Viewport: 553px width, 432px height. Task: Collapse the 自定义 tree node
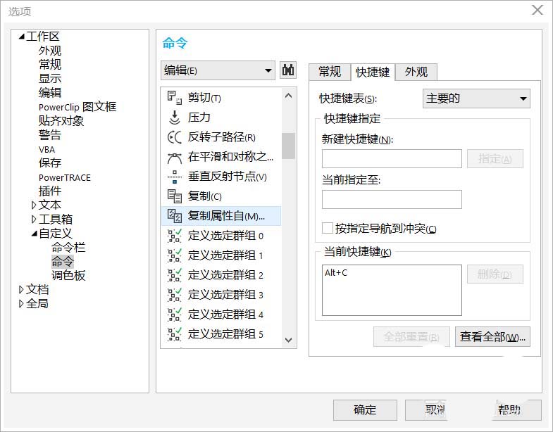pos(34,234)
